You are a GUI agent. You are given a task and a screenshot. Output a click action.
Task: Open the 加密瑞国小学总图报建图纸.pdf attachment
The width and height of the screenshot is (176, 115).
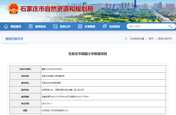click(x=55, y=110)
